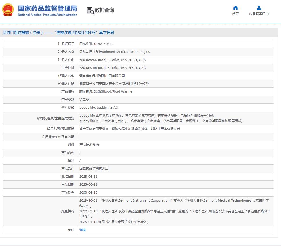Screen dimensions: 281x246
Task: Click the NMPA emblem logo
Action: pyautogui.click(x=8, y=9)
